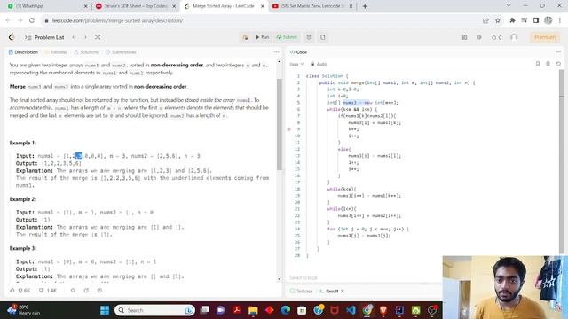Image resolution: width=568 pixels, height=319 pixels.
Task: Open Visual Studio Code from taskbar
Action: click(351, 310)
